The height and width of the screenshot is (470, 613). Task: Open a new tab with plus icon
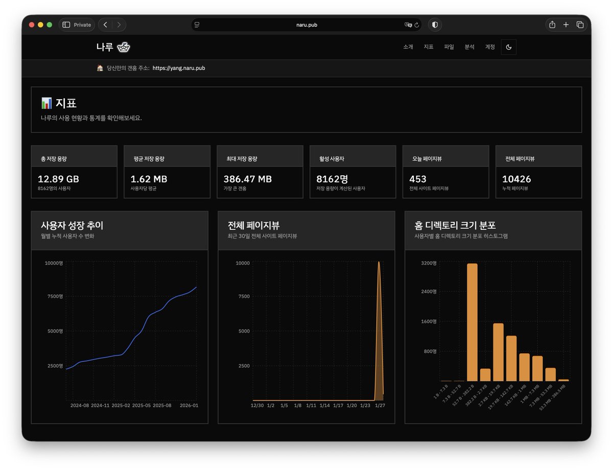566,25
